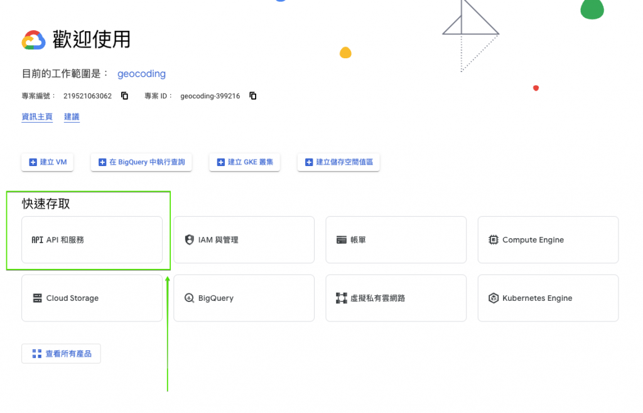This screenshot has width=643, height=413.
Task: Click the billing card icon next to 帳單
Action: pyautogui.click(x=342, y=240)
